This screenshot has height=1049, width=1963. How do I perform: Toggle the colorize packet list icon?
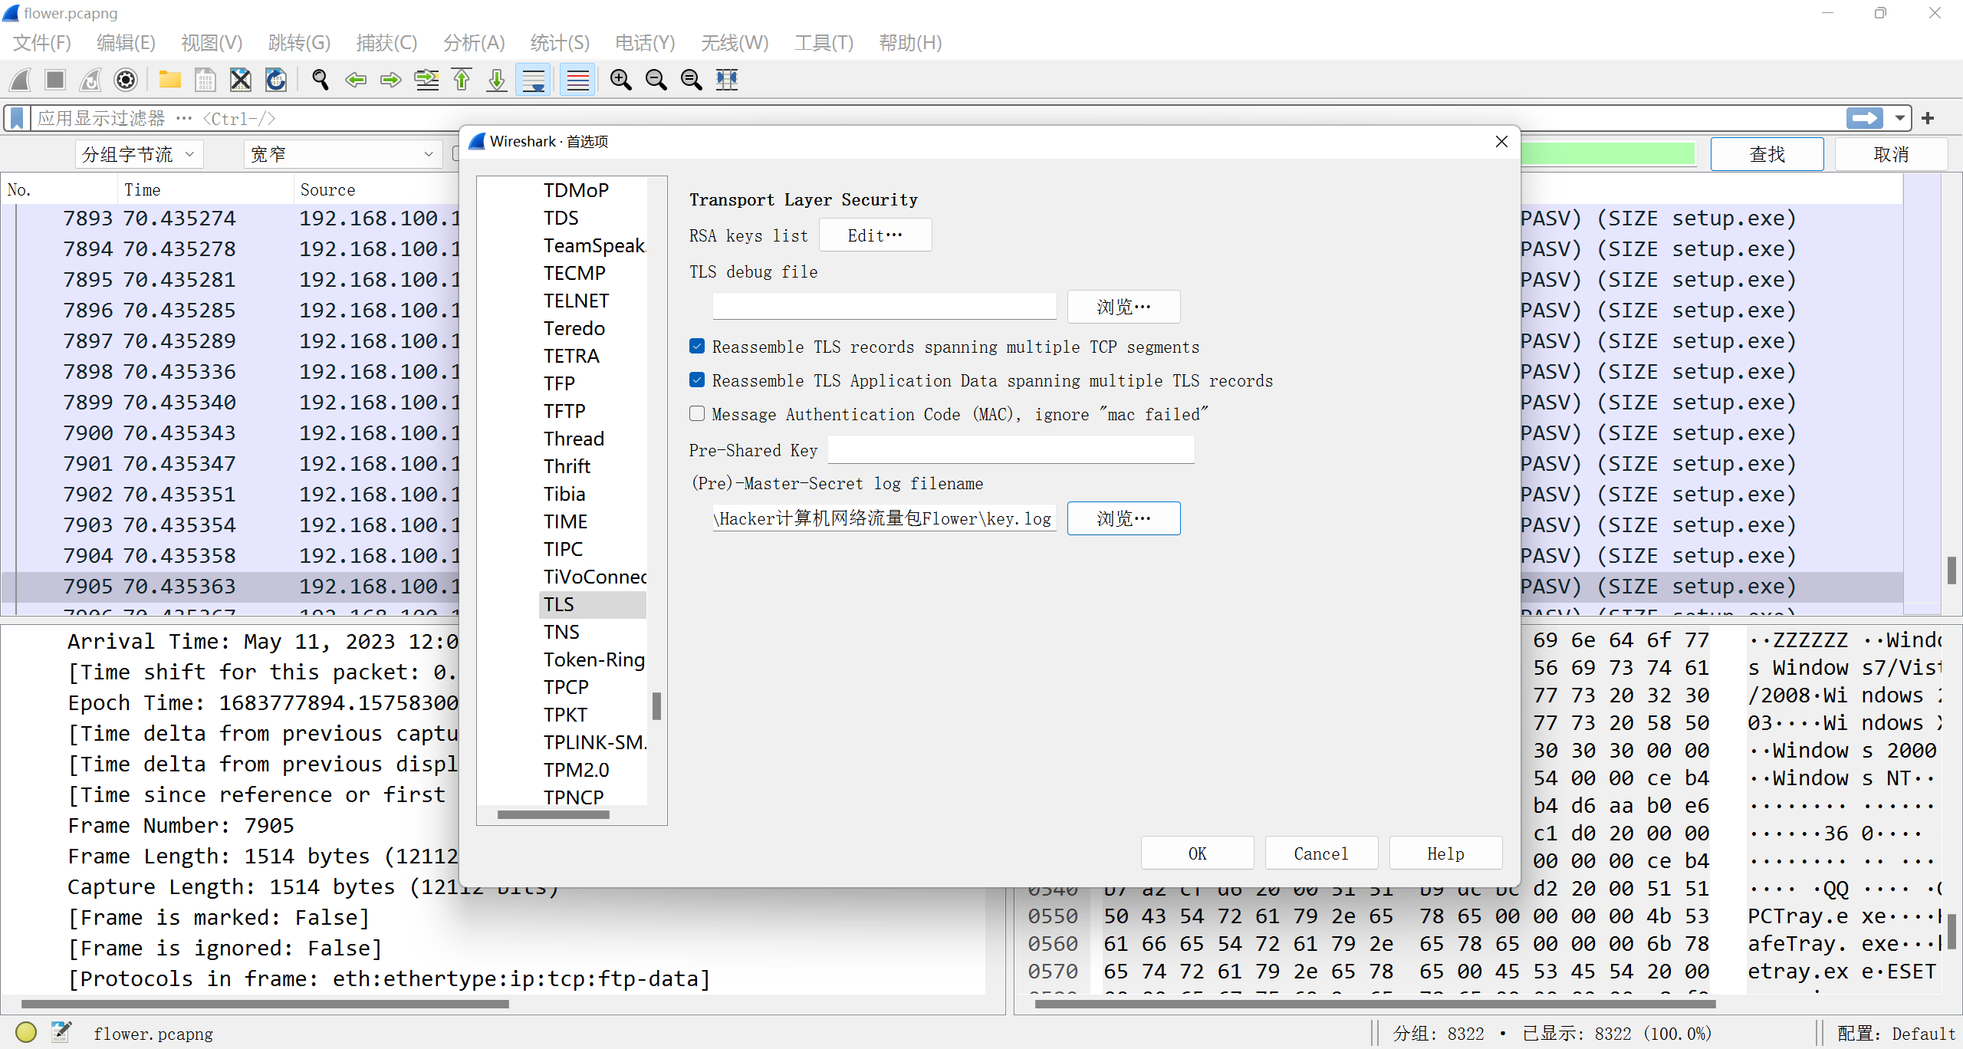coord(577,80)
